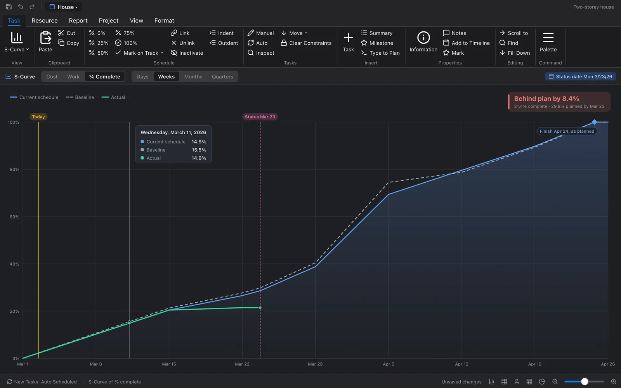Image resolution: width=621 pixels, height=388 pixels.
Task: Set time scale to Quarters
Action: pyautogui.click(x=222, y=76)
